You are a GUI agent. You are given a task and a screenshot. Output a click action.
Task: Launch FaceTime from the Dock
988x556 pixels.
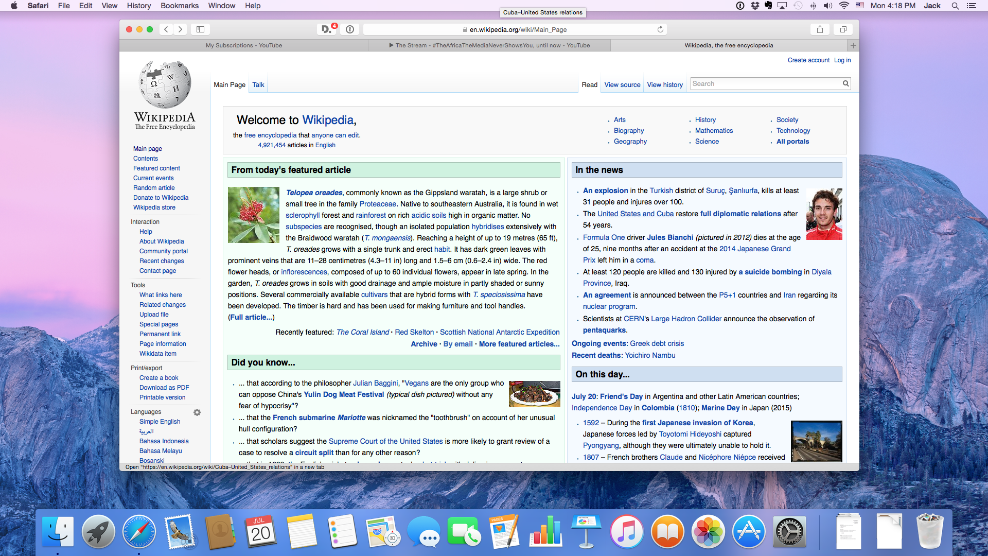(x=464, y=531)
